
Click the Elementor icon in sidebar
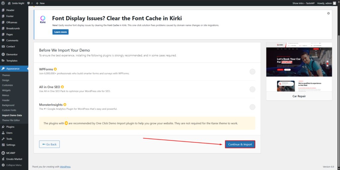(x=3, y=54)
